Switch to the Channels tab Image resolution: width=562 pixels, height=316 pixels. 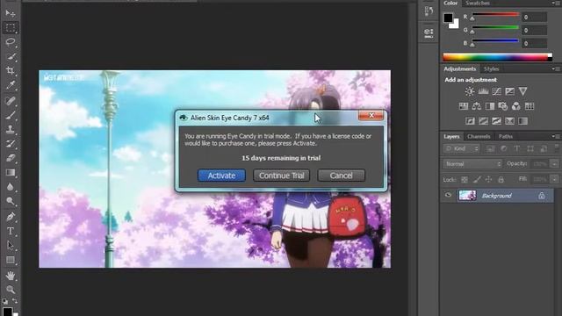(x=479, y=137)
